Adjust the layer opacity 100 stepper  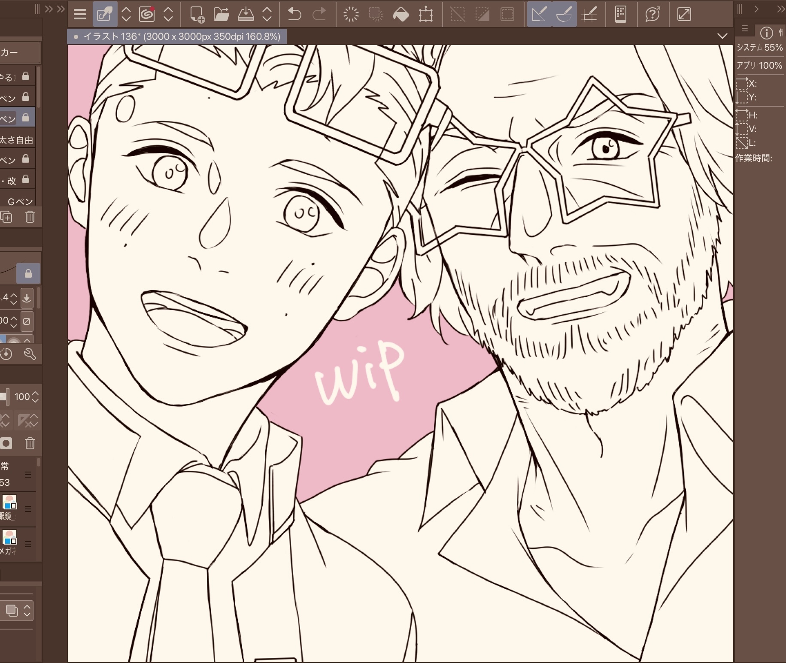(x=35, y=397)
